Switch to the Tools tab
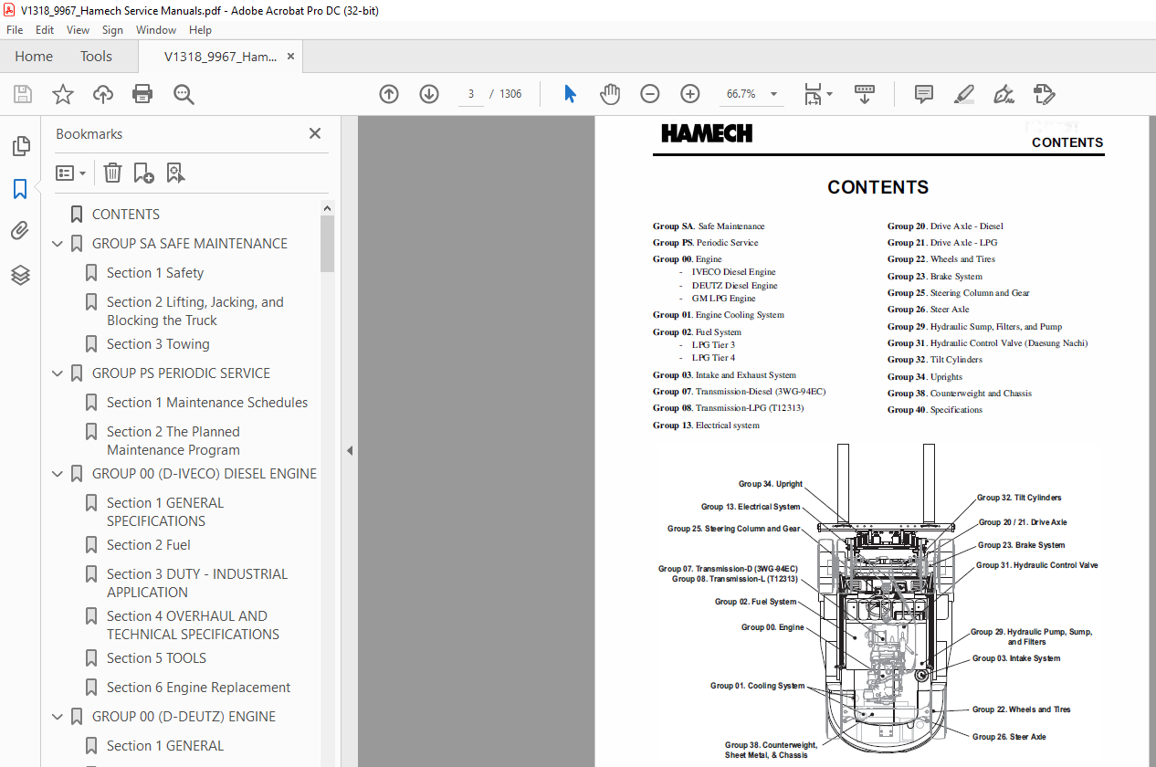This screenshot has height=767, width=1156. coord(96,57)
